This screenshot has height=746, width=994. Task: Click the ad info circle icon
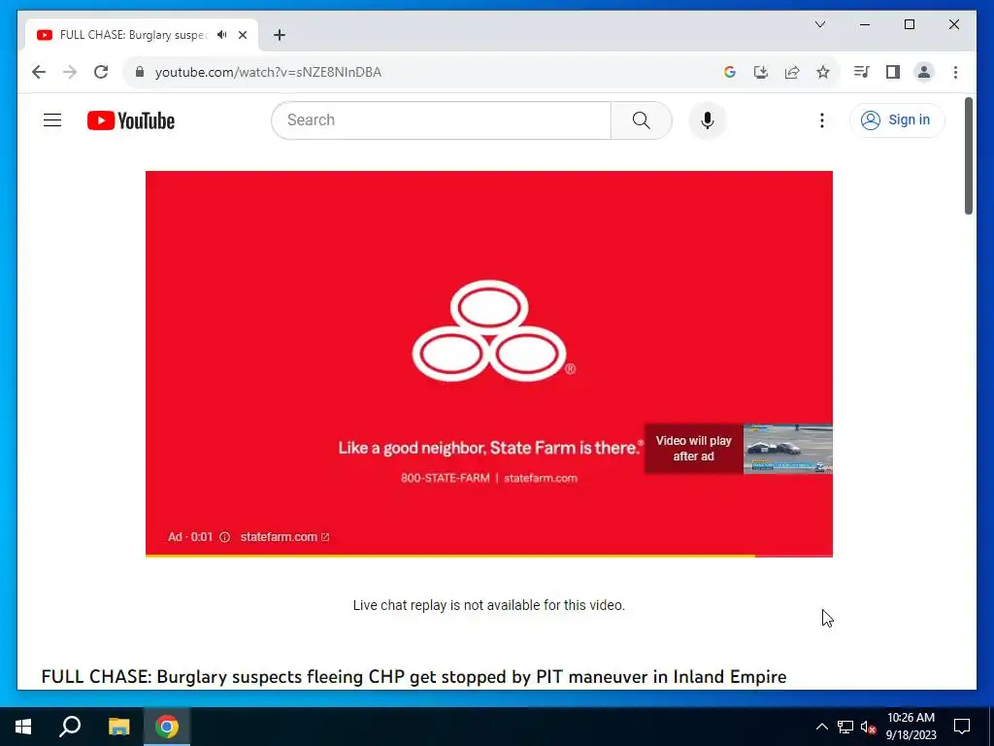point(224,536)
